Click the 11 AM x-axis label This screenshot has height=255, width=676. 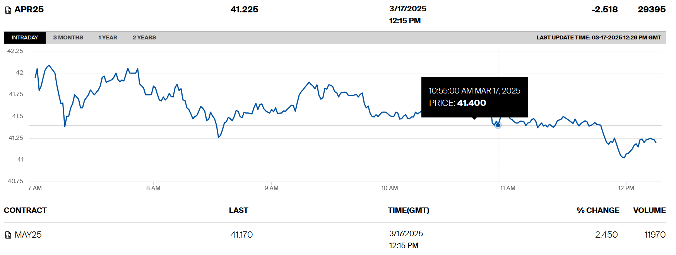(508, 188)
